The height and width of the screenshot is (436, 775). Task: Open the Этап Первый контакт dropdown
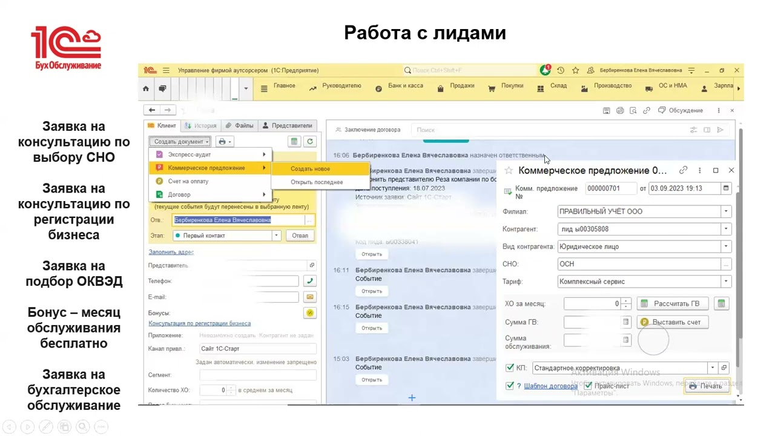[277, 236]
